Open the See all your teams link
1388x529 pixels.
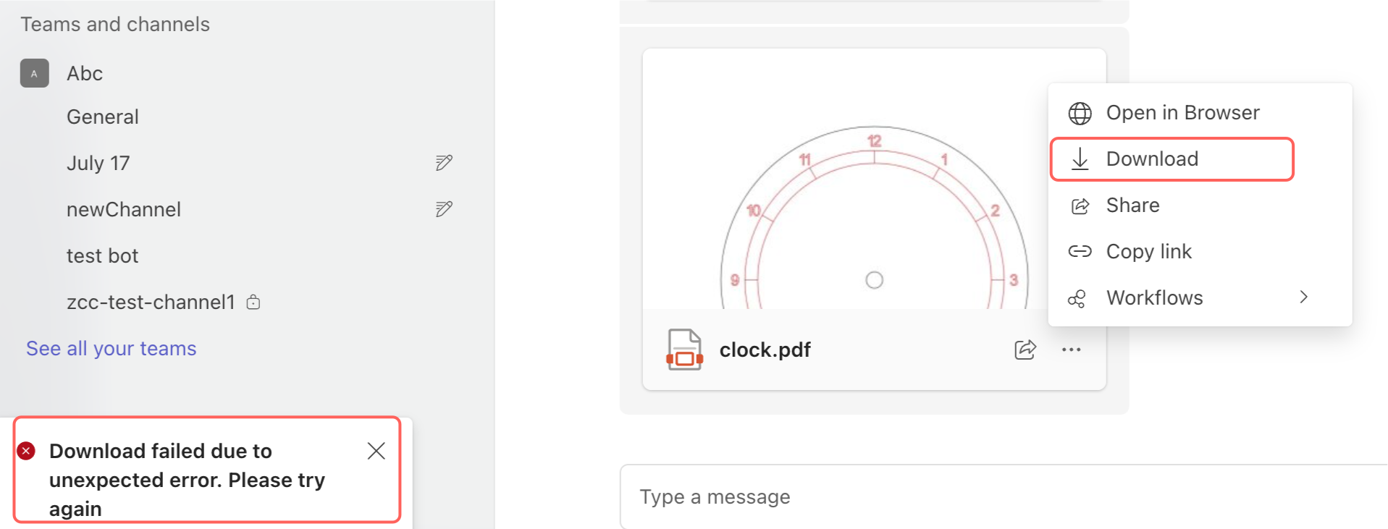[112, 348]
